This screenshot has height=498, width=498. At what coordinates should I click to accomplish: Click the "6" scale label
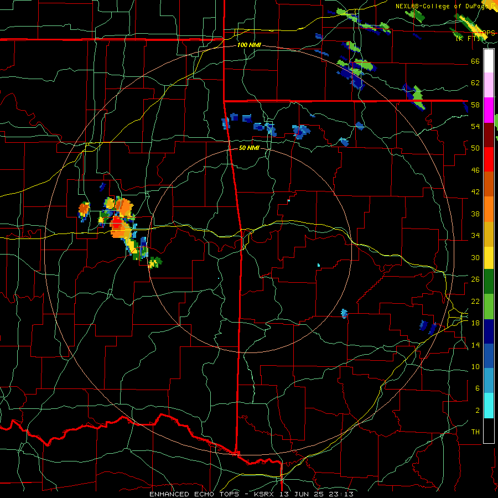(x=478, y=388)
